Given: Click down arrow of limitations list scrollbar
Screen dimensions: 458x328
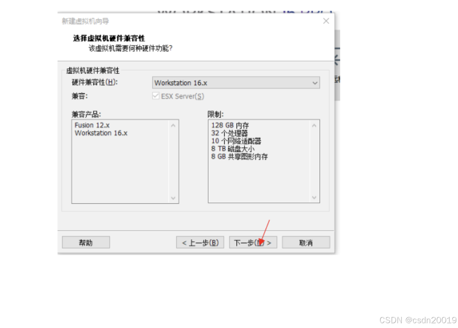Looking at the screenshot, I should tap(314, 198).
